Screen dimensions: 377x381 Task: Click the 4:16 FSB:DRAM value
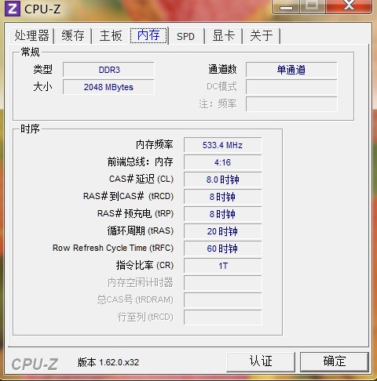(222, 162)
